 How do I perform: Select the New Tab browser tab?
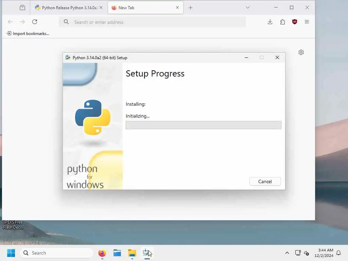(x=145, y=8)
